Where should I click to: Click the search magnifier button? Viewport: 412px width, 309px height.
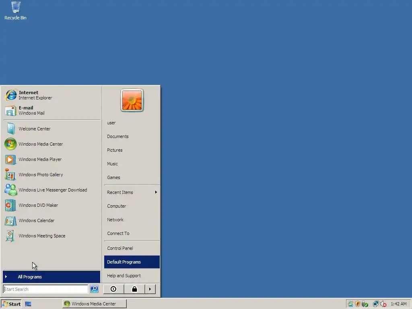(94, 289)
